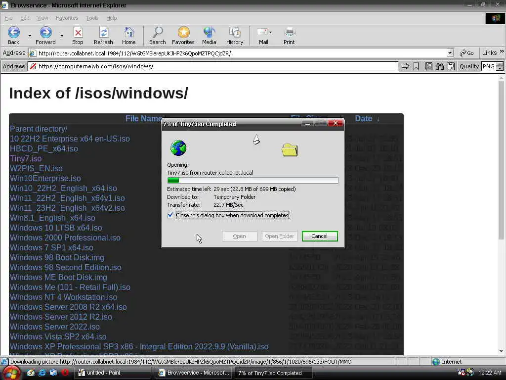Open the Media toolbar icon
The width and height of the screenshot is (506, 380).
209,32
